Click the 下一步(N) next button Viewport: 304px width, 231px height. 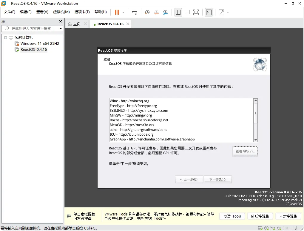[218, 179]
